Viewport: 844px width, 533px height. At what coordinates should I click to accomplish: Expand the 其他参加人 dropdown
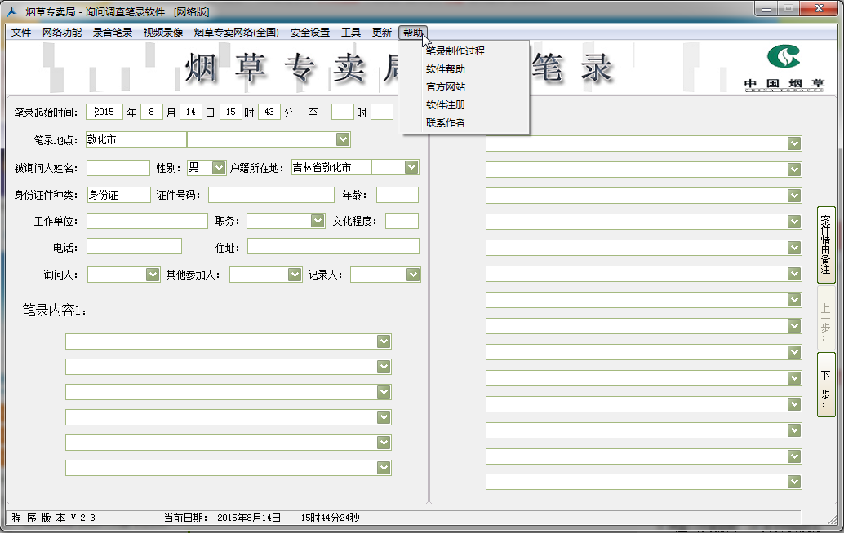pos(295,275)
